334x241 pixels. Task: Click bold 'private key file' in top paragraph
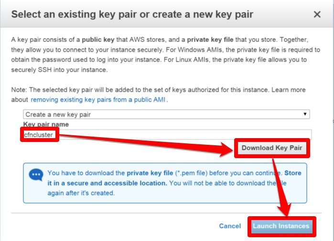point(210,40)
